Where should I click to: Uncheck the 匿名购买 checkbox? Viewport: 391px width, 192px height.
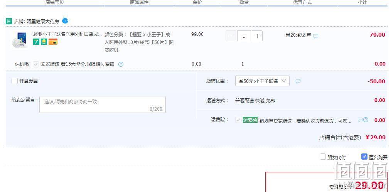[x=364, y=157]
